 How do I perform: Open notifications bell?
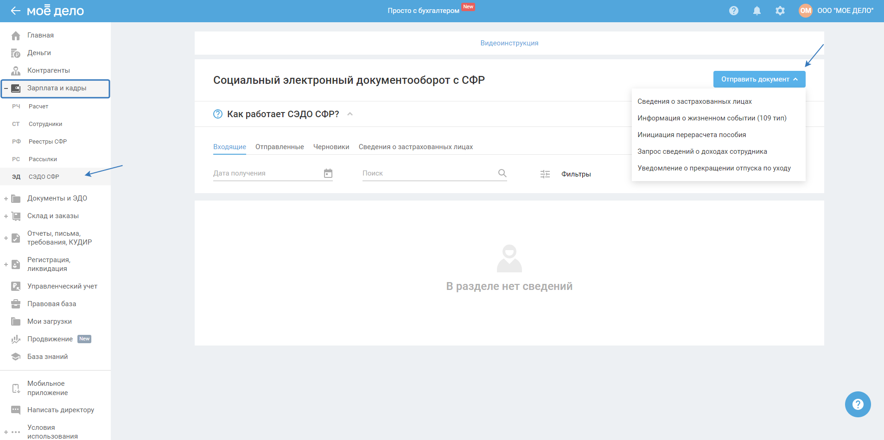[757, 11]
